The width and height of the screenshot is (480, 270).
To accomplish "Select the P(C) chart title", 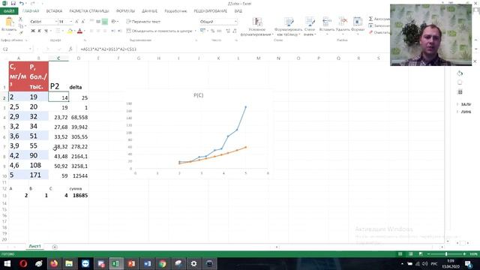I will 198,95.
